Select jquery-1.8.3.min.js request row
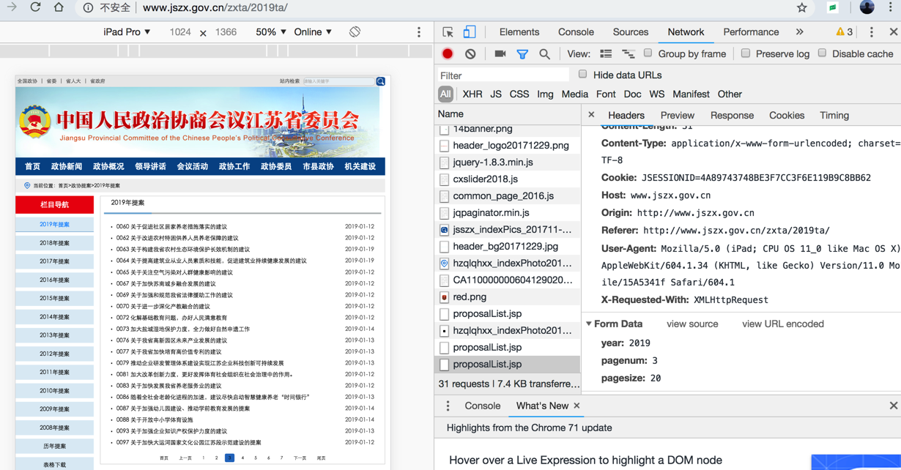Screen dimensions: 901x470 tap(508, 163)
